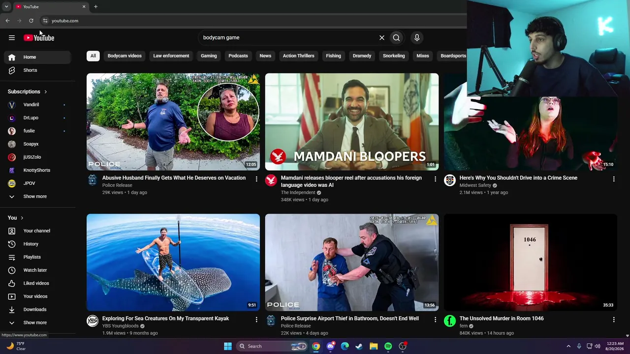Open Spotify from the taskbar

(388, 346)
